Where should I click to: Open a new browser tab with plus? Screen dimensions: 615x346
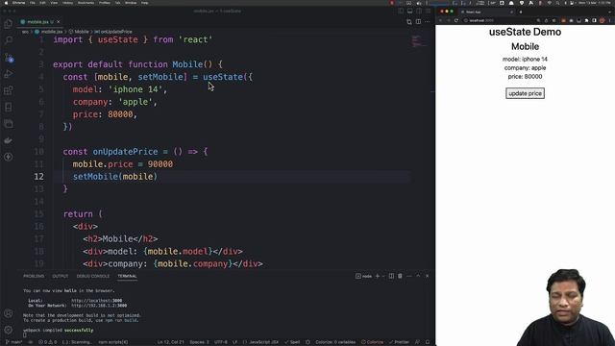[x=521, y=12]
